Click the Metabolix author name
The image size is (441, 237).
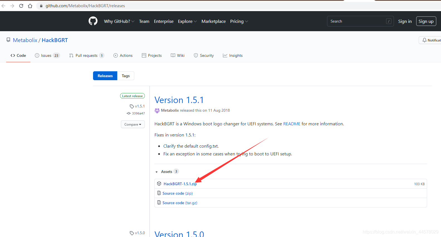tap(170, 111)
